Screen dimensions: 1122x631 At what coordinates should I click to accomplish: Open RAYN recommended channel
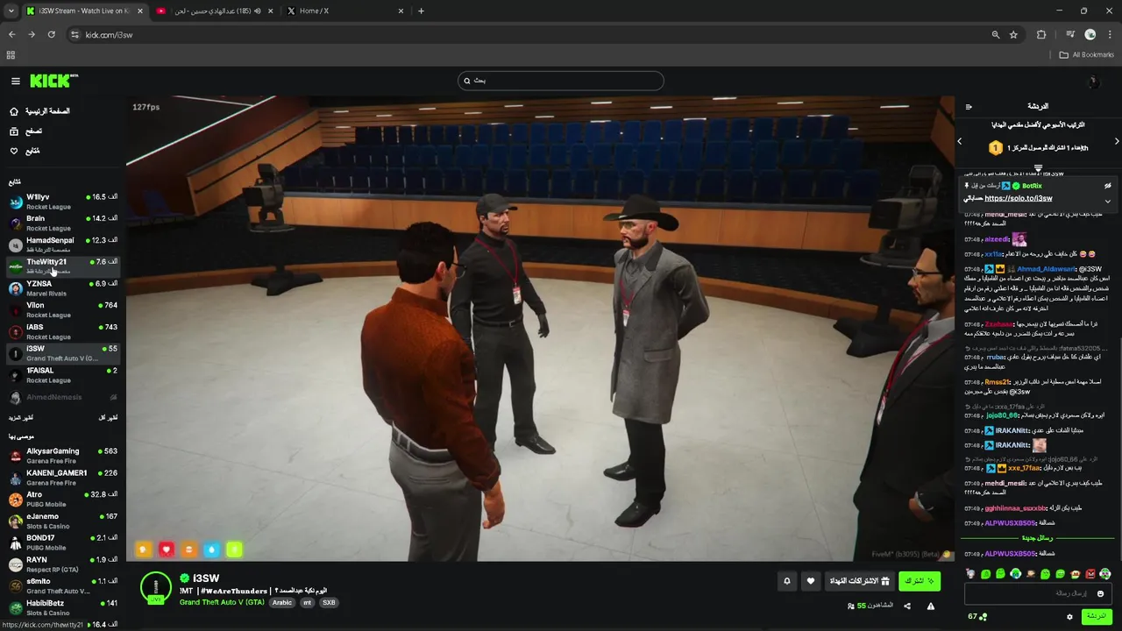[61, 564]
